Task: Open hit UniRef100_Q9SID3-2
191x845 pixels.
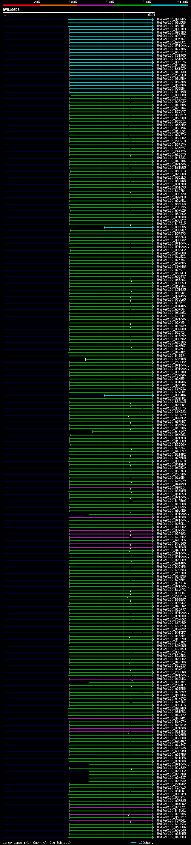Action: click(x=173, y=29)
